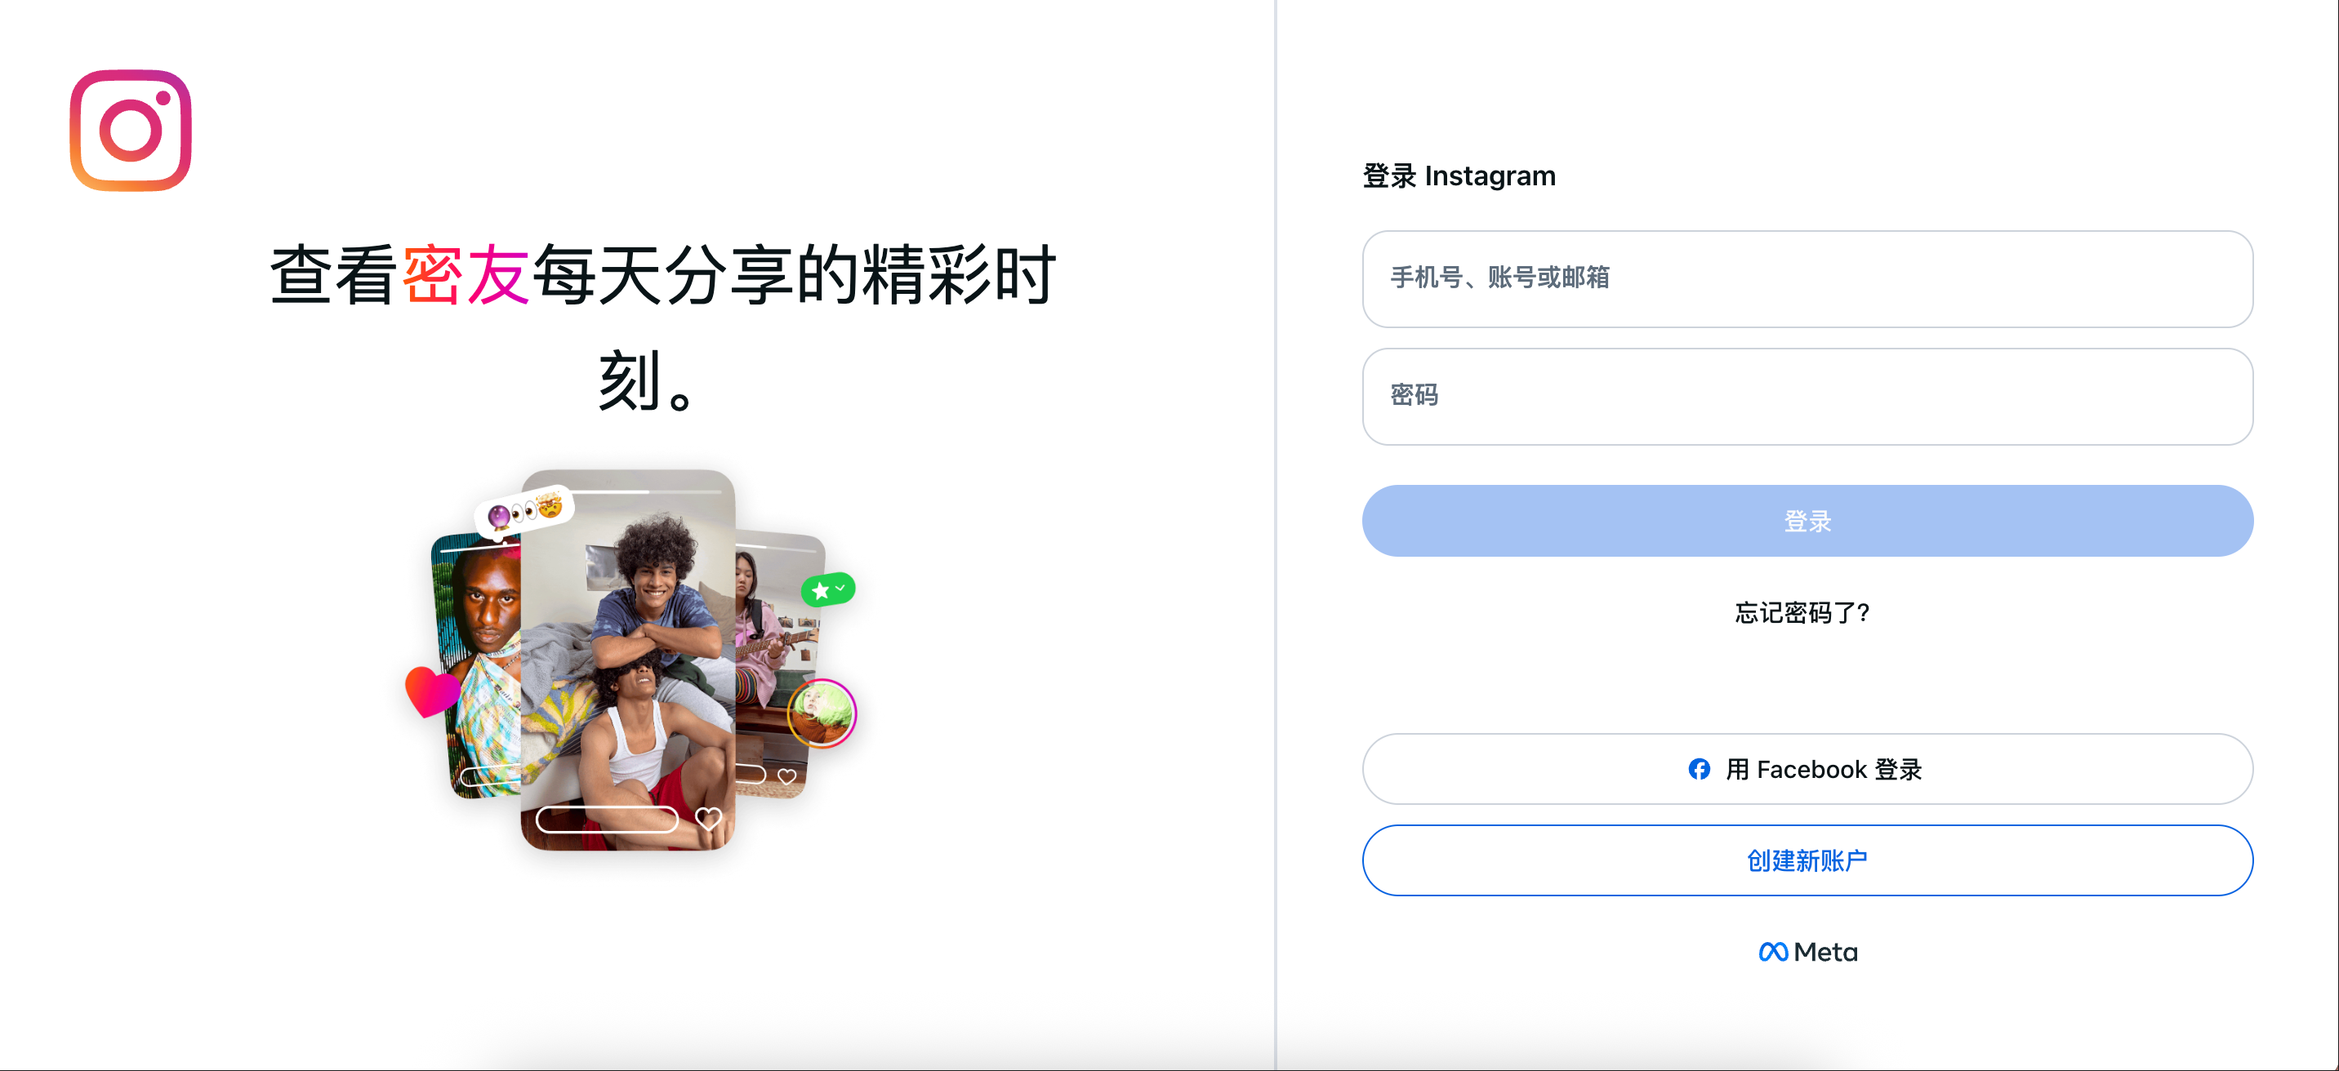The height and width of the screenshot is (1071, 2339).
Task: Click the pink heart sticker
Action: point(431,691)
